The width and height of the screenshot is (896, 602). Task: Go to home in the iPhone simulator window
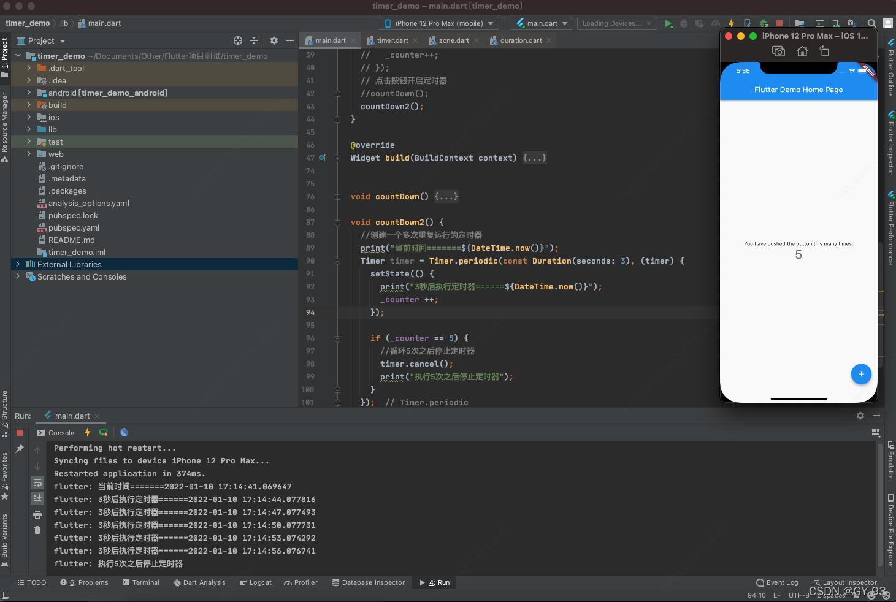click(x=802, y=51)
